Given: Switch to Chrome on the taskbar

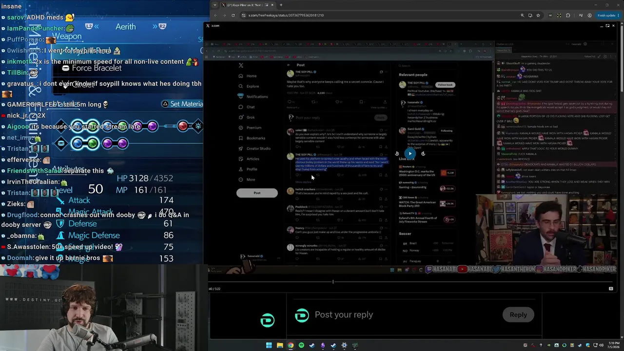Looking at the screenshot, I should click(x=291, y=345).
